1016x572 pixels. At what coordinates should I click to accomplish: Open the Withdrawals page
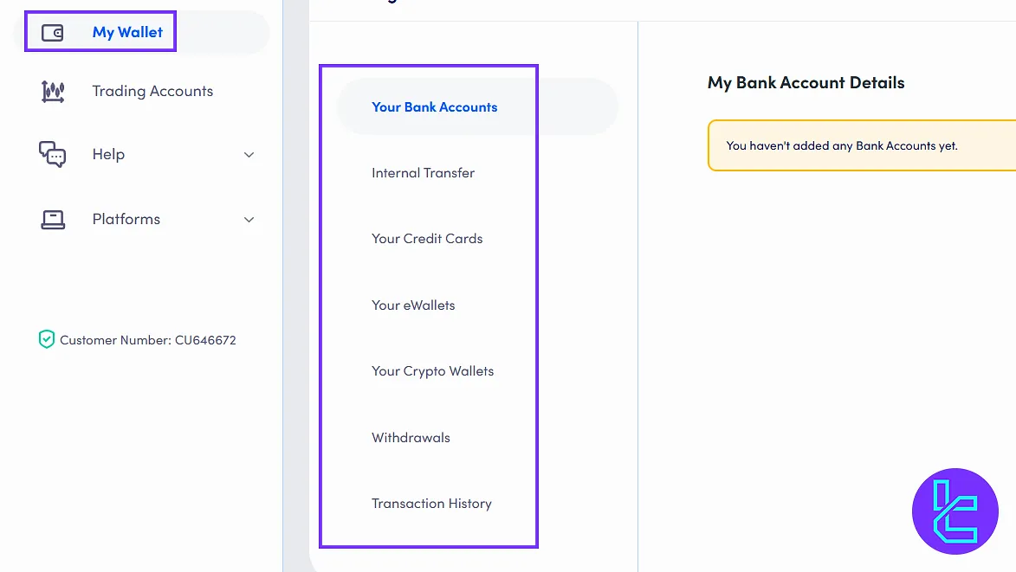coord(411,438)
